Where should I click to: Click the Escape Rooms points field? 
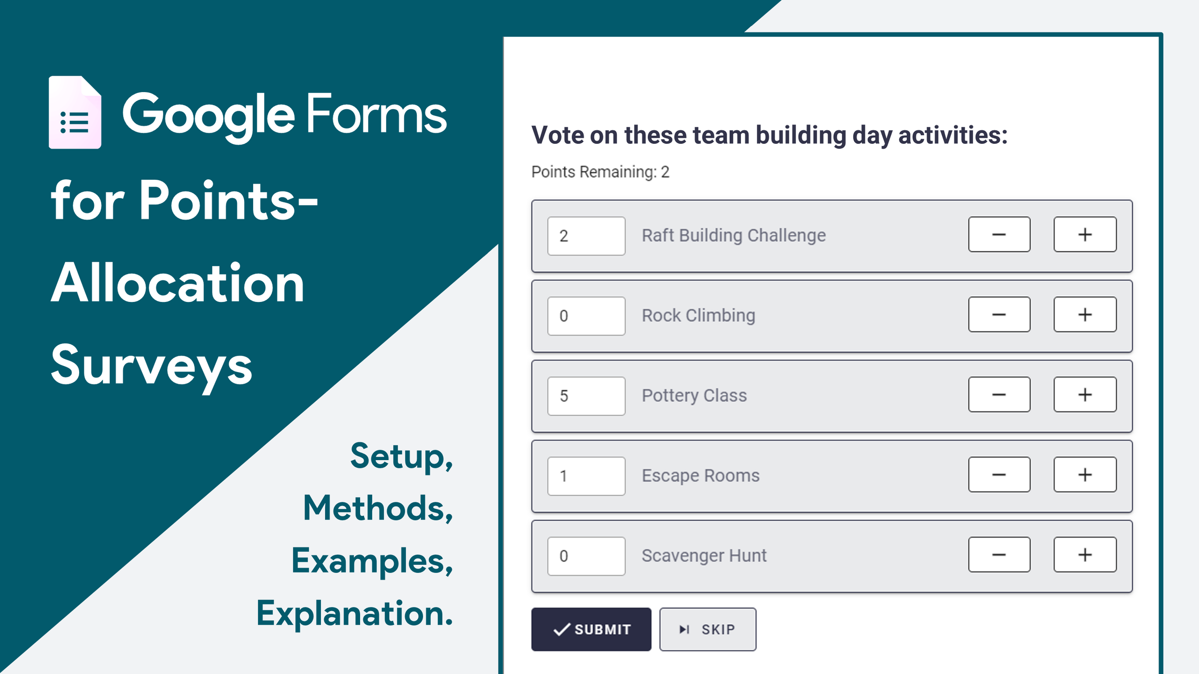click(x=587, y=476)
